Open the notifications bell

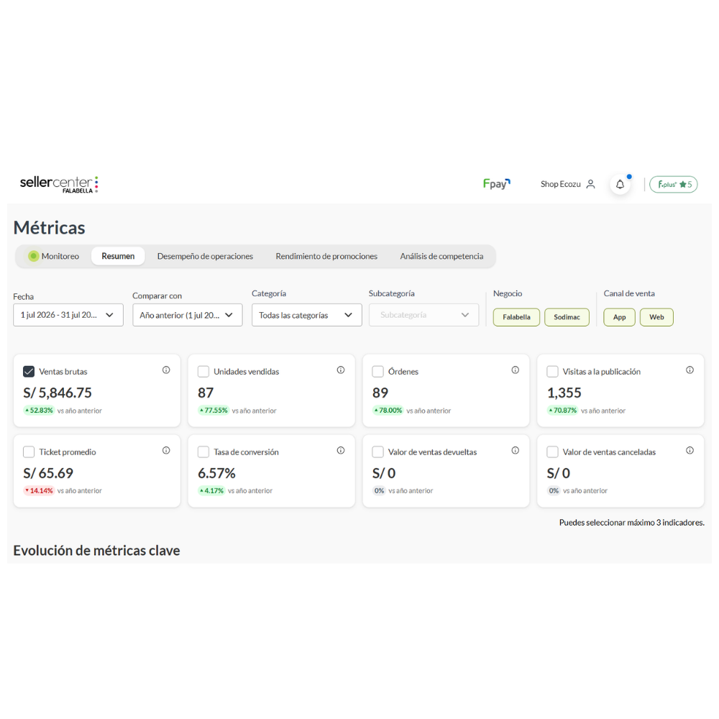click(620, 184)
